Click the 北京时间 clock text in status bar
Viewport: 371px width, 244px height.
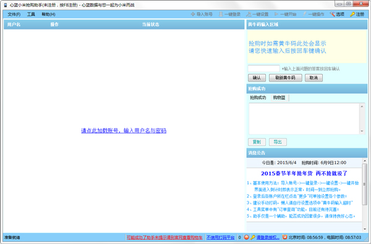[306, 237]
